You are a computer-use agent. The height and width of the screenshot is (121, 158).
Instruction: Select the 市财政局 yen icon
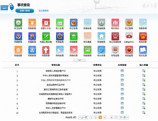[32, 22]
